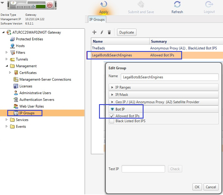This screenshot has height=195, width=223.
Task: Collapse the Management tree node arrow
Action: click(7, 66)
